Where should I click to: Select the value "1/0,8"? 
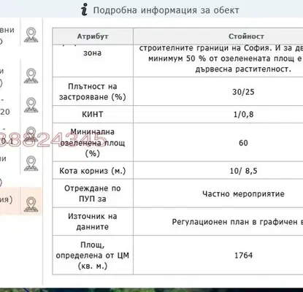[243, 115]
